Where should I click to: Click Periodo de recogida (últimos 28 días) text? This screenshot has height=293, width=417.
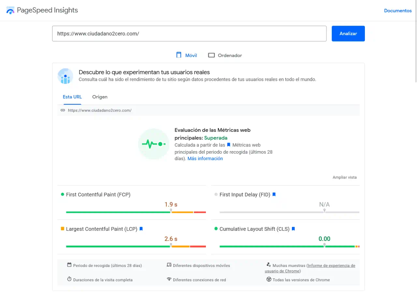[108, 266]
